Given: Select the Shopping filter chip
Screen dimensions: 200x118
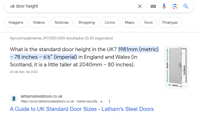Looking at the screenshot, I should pos(87,22).
